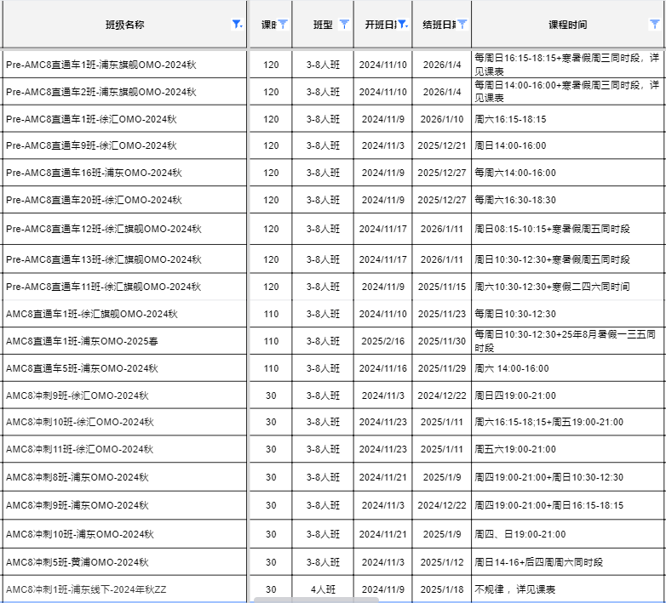The height and width of the screenshot is (603, 666).
Task: Click schedule 周四19:00-21:00+周日10:30-12:30
Action: click(568, 477)
